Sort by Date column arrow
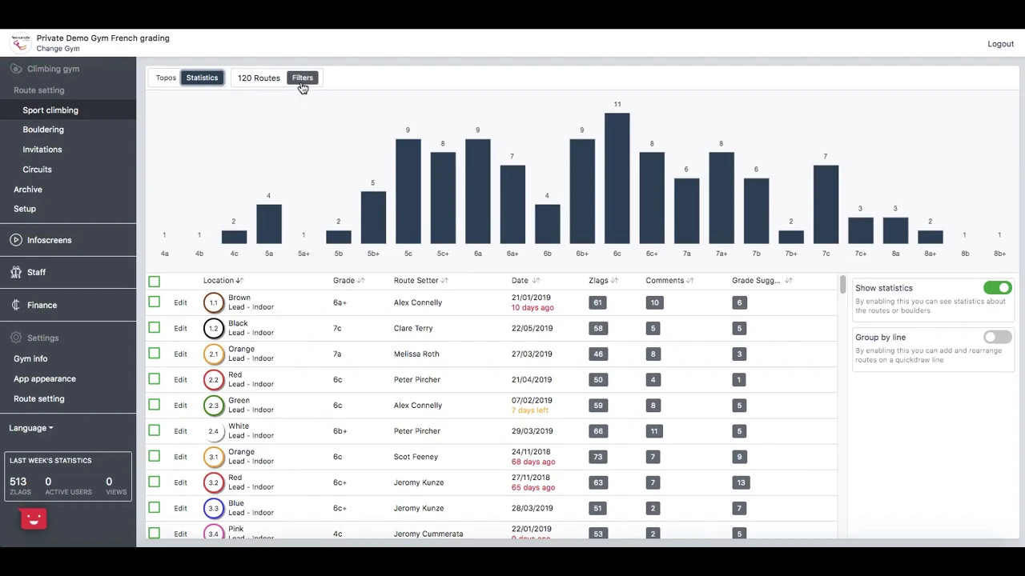 536,281
